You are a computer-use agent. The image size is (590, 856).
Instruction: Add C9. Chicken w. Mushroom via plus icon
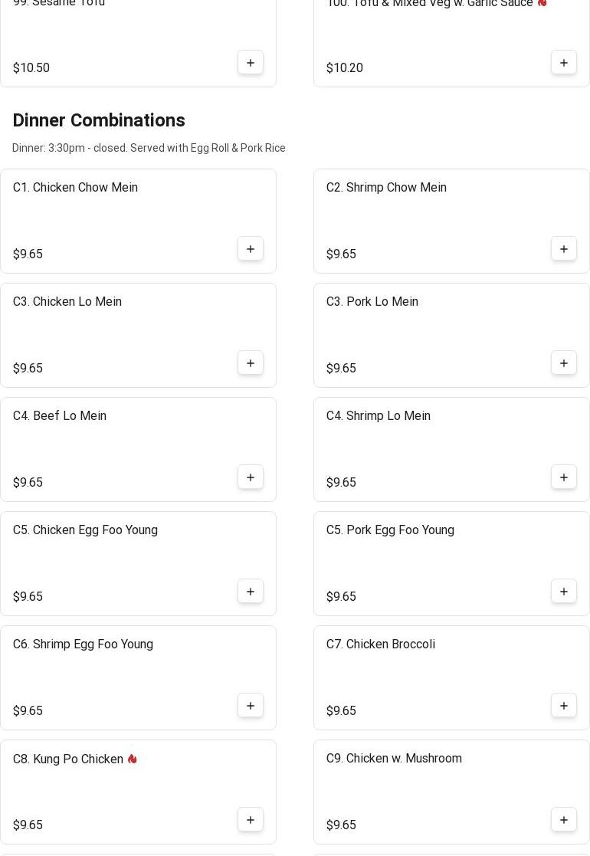point(564,820)
